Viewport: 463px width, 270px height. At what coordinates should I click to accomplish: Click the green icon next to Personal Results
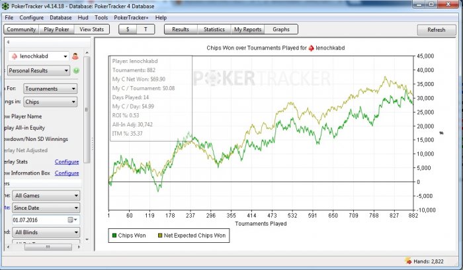pyautogui.click(x=76, y=71)
